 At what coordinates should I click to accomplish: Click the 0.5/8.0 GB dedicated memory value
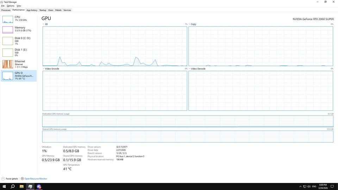(71, 151)
